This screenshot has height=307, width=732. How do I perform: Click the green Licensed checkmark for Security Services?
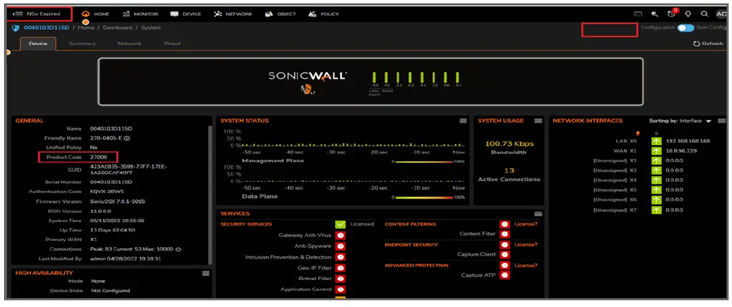point(340,224)
